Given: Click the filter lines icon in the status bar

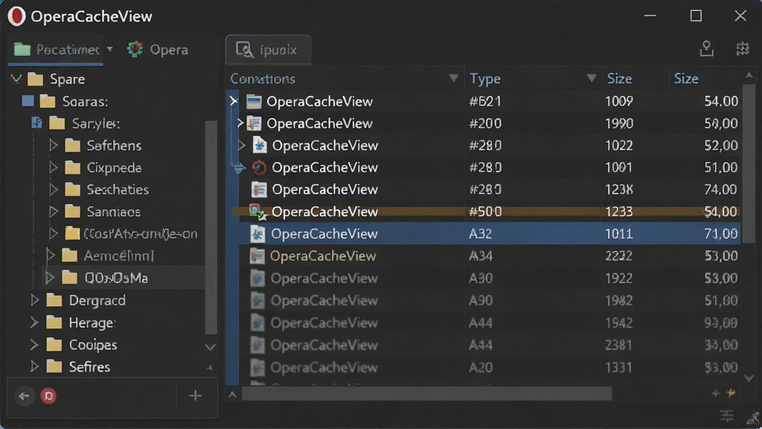Looking at the screenshot, I should [726, 416].
